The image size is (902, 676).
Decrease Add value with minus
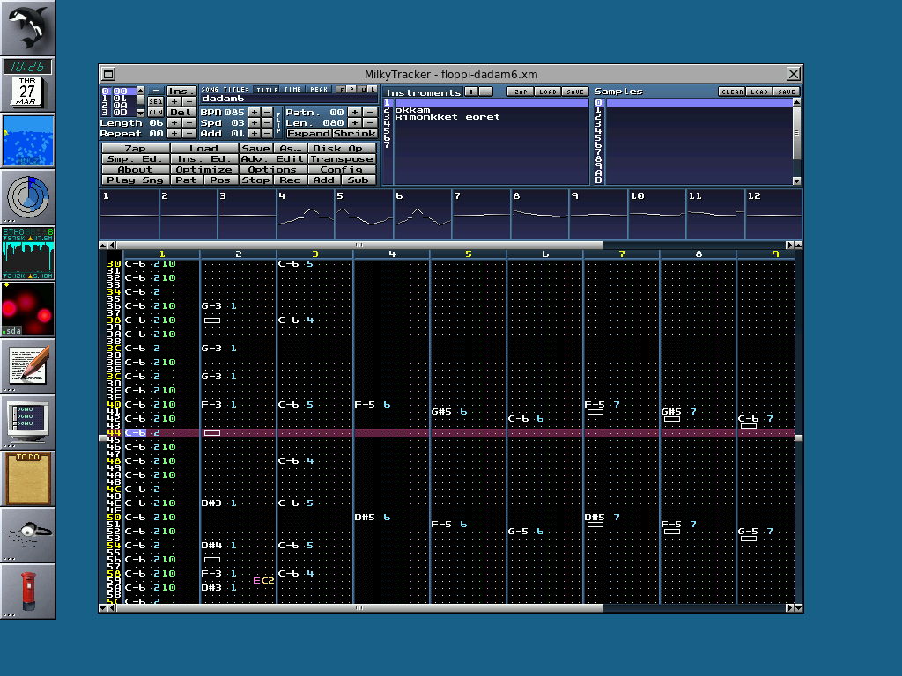click(267, 134)
